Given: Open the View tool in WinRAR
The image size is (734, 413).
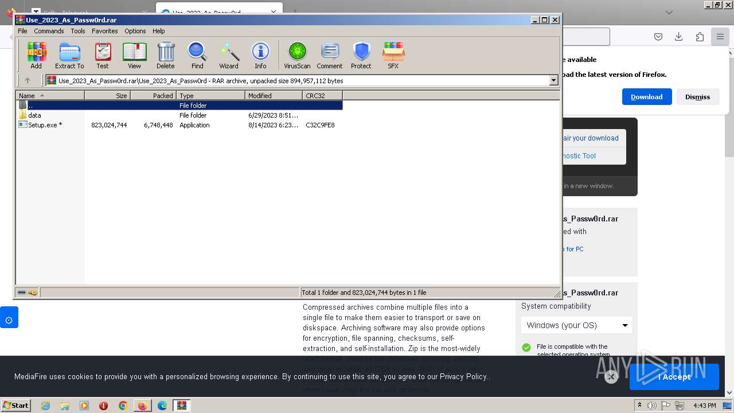Looking at the screenshot, I should [x=134, y=55].
